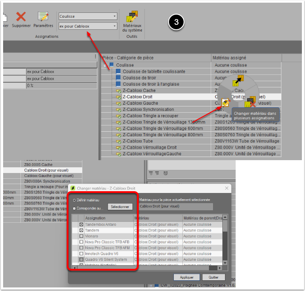The height and width of the screenshot is (291, 305).
Task: Click right arrow of horizontal scrollbar in dialog
Action: [220, 268]
